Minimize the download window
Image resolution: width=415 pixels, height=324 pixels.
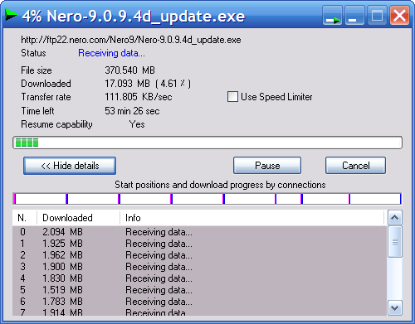354,16
